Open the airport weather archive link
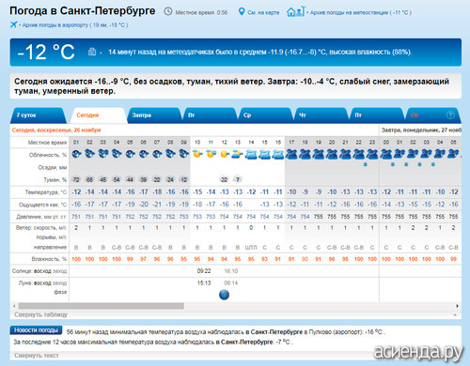Screen dimensions: 470x366 coord(75,25)
